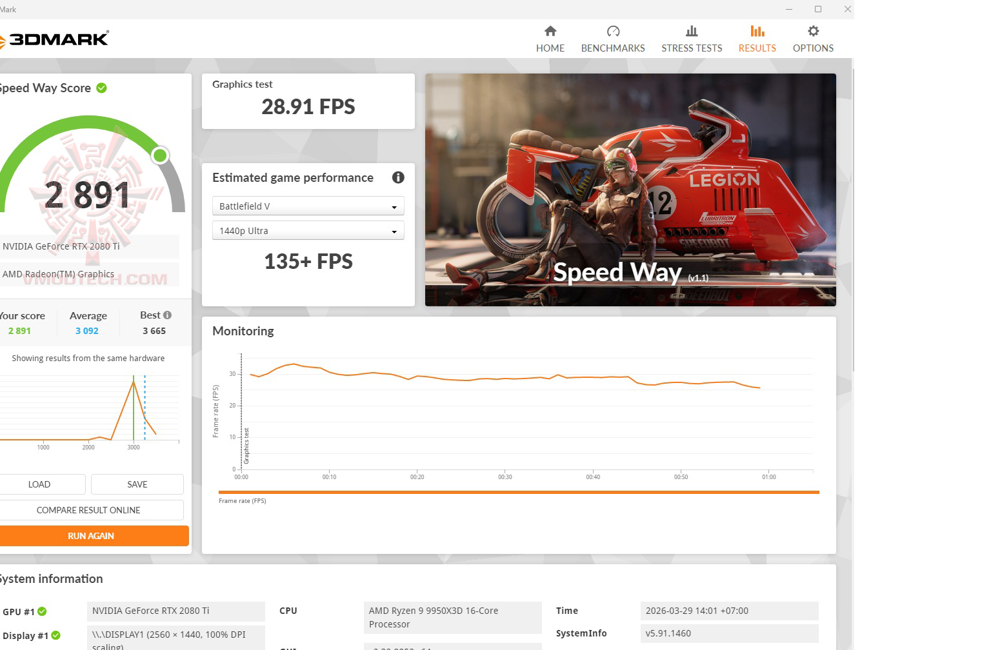The width and height of the screenshot is (991, 650).
Task: Click the 28.91 FPS graphics test value
Action: click(308, 106)
